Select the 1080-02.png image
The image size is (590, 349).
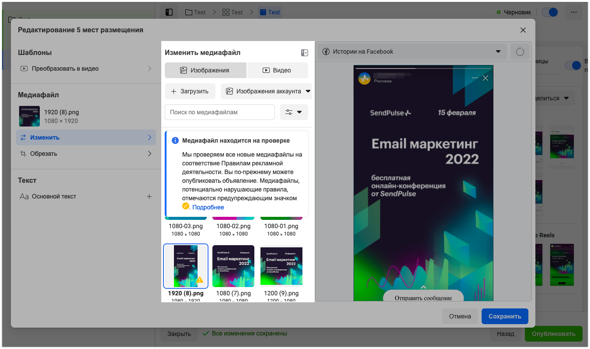(233, 226)
